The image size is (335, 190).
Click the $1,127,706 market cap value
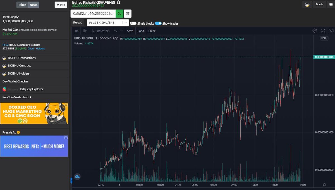(x=10, y=34)
